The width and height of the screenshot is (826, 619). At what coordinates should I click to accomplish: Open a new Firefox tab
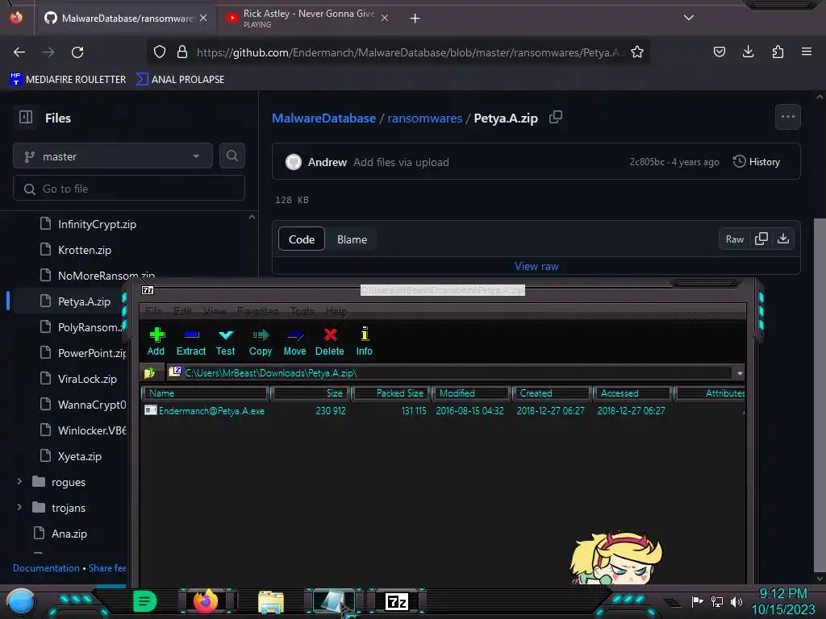[x=415, y=19]
